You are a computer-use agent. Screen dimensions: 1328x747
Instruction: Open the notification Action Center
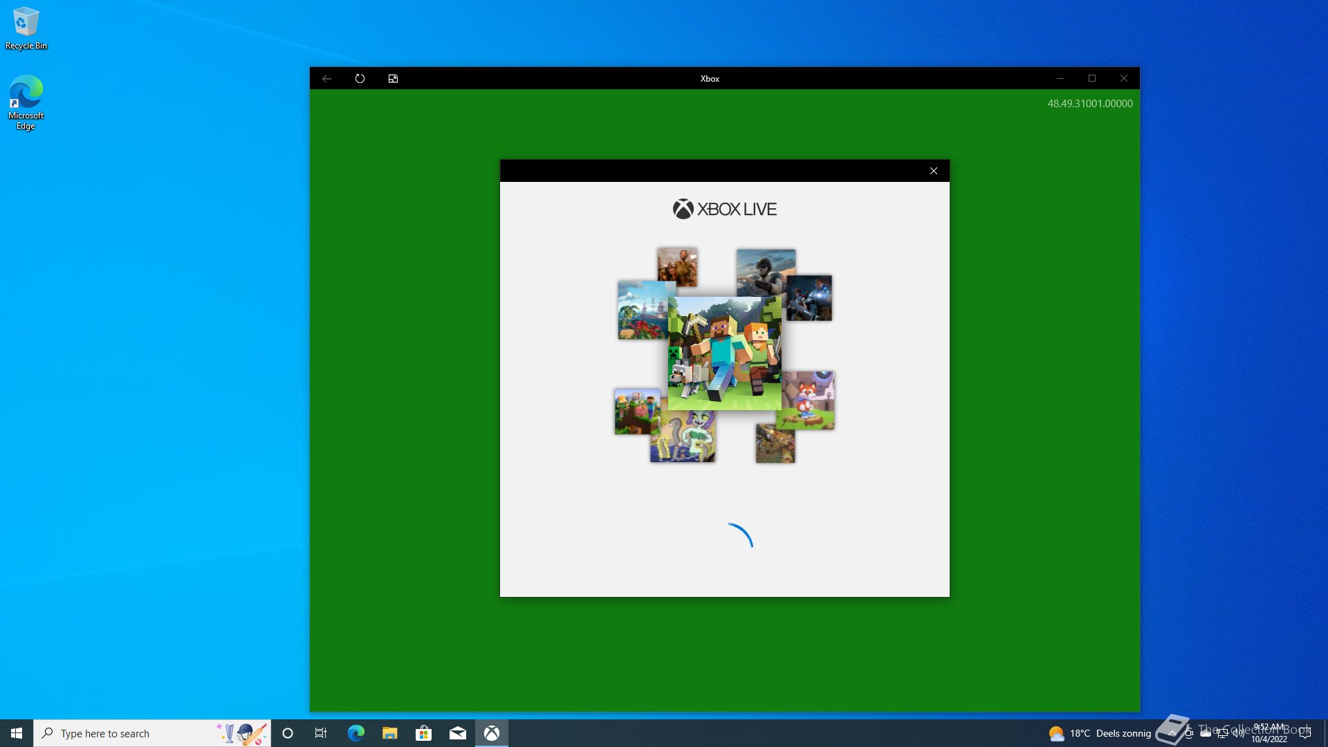click(x=1305, y=733)
